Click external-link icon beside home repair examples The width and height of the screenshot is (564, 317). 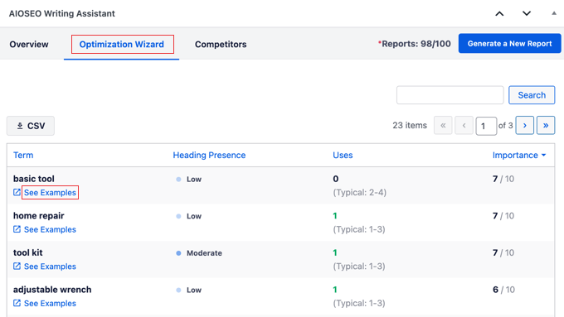click(17, 229)
